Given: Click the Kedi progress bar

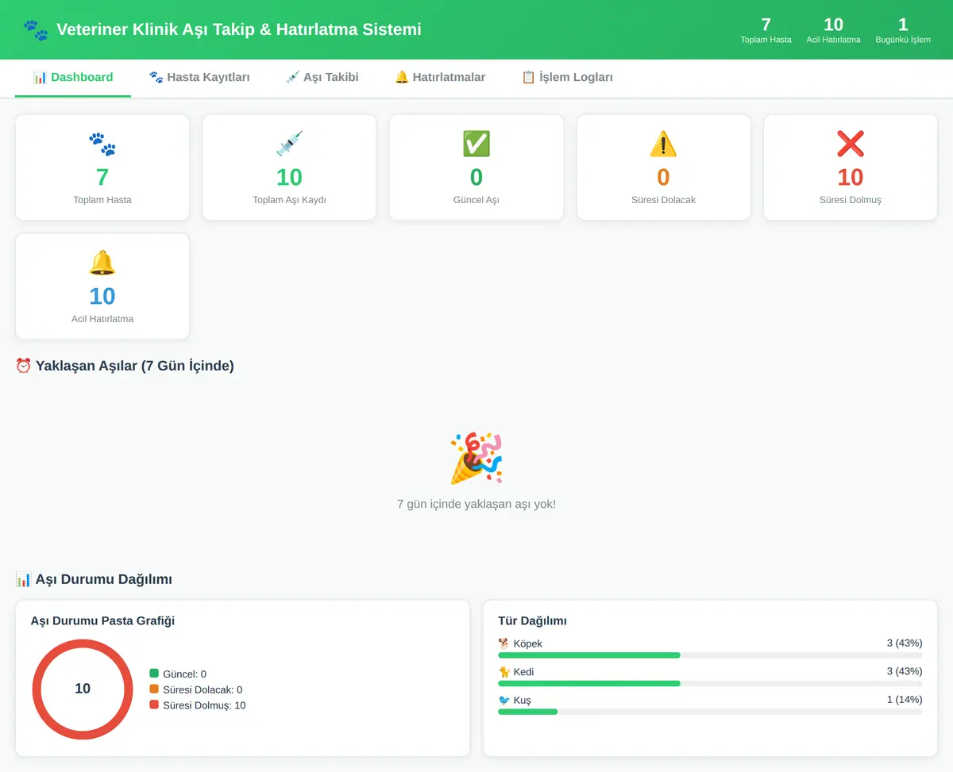Looking at the screenshot, I should point(710,684).
